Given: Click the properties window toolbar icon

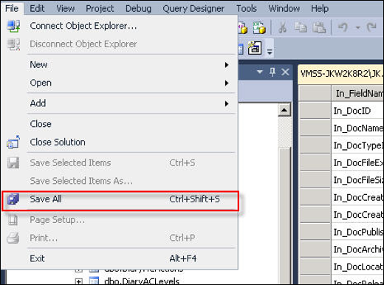Looking at the screenshot, I should (x=255, y=48).
